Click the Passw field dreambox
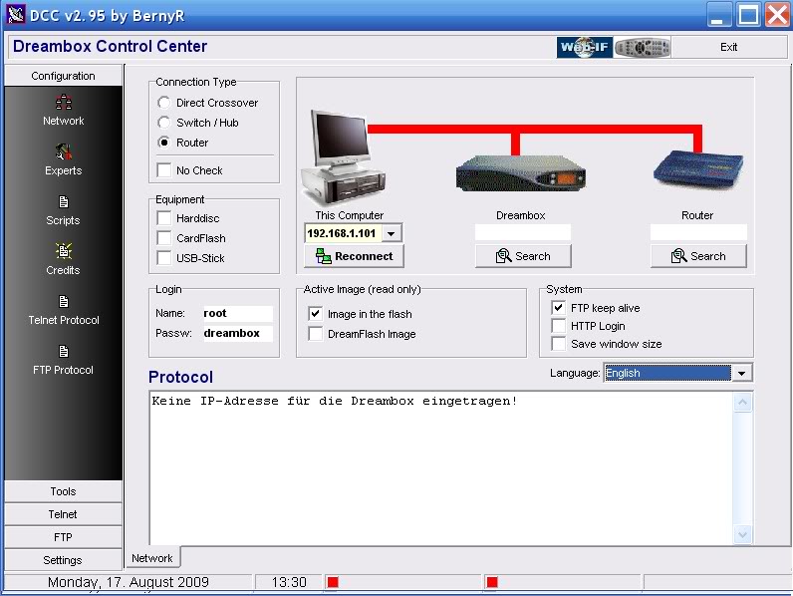This screenshot has width=793, height=596. (238, 333)
